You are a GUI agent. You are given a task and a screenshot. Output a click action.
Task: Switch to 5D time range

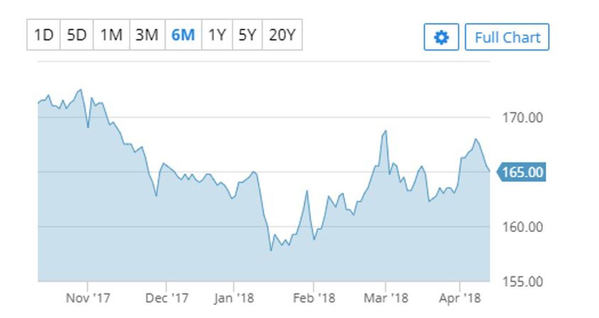[x=76, y=35]
